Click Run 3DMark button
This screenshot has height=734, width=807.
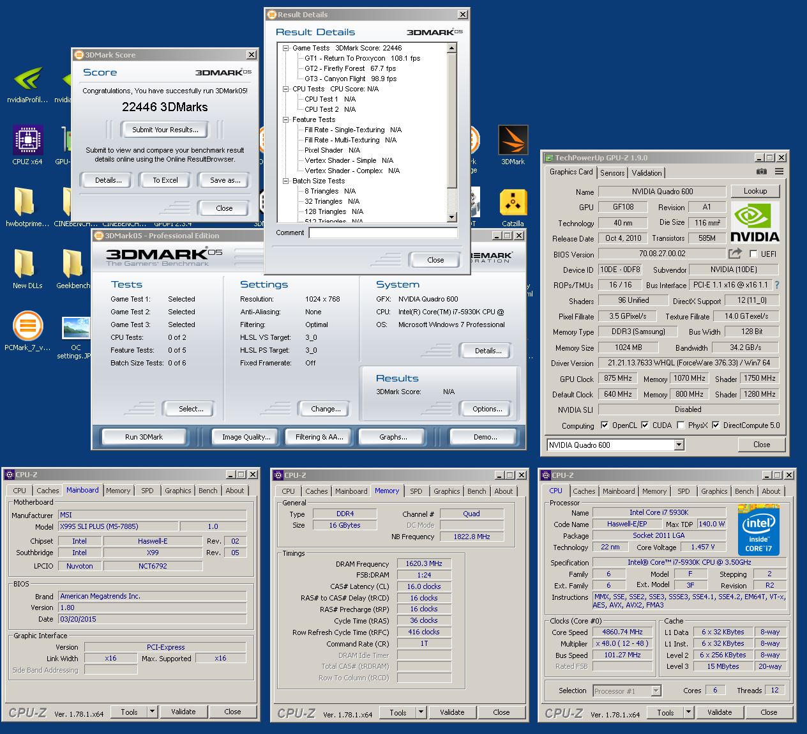[144, 437]
